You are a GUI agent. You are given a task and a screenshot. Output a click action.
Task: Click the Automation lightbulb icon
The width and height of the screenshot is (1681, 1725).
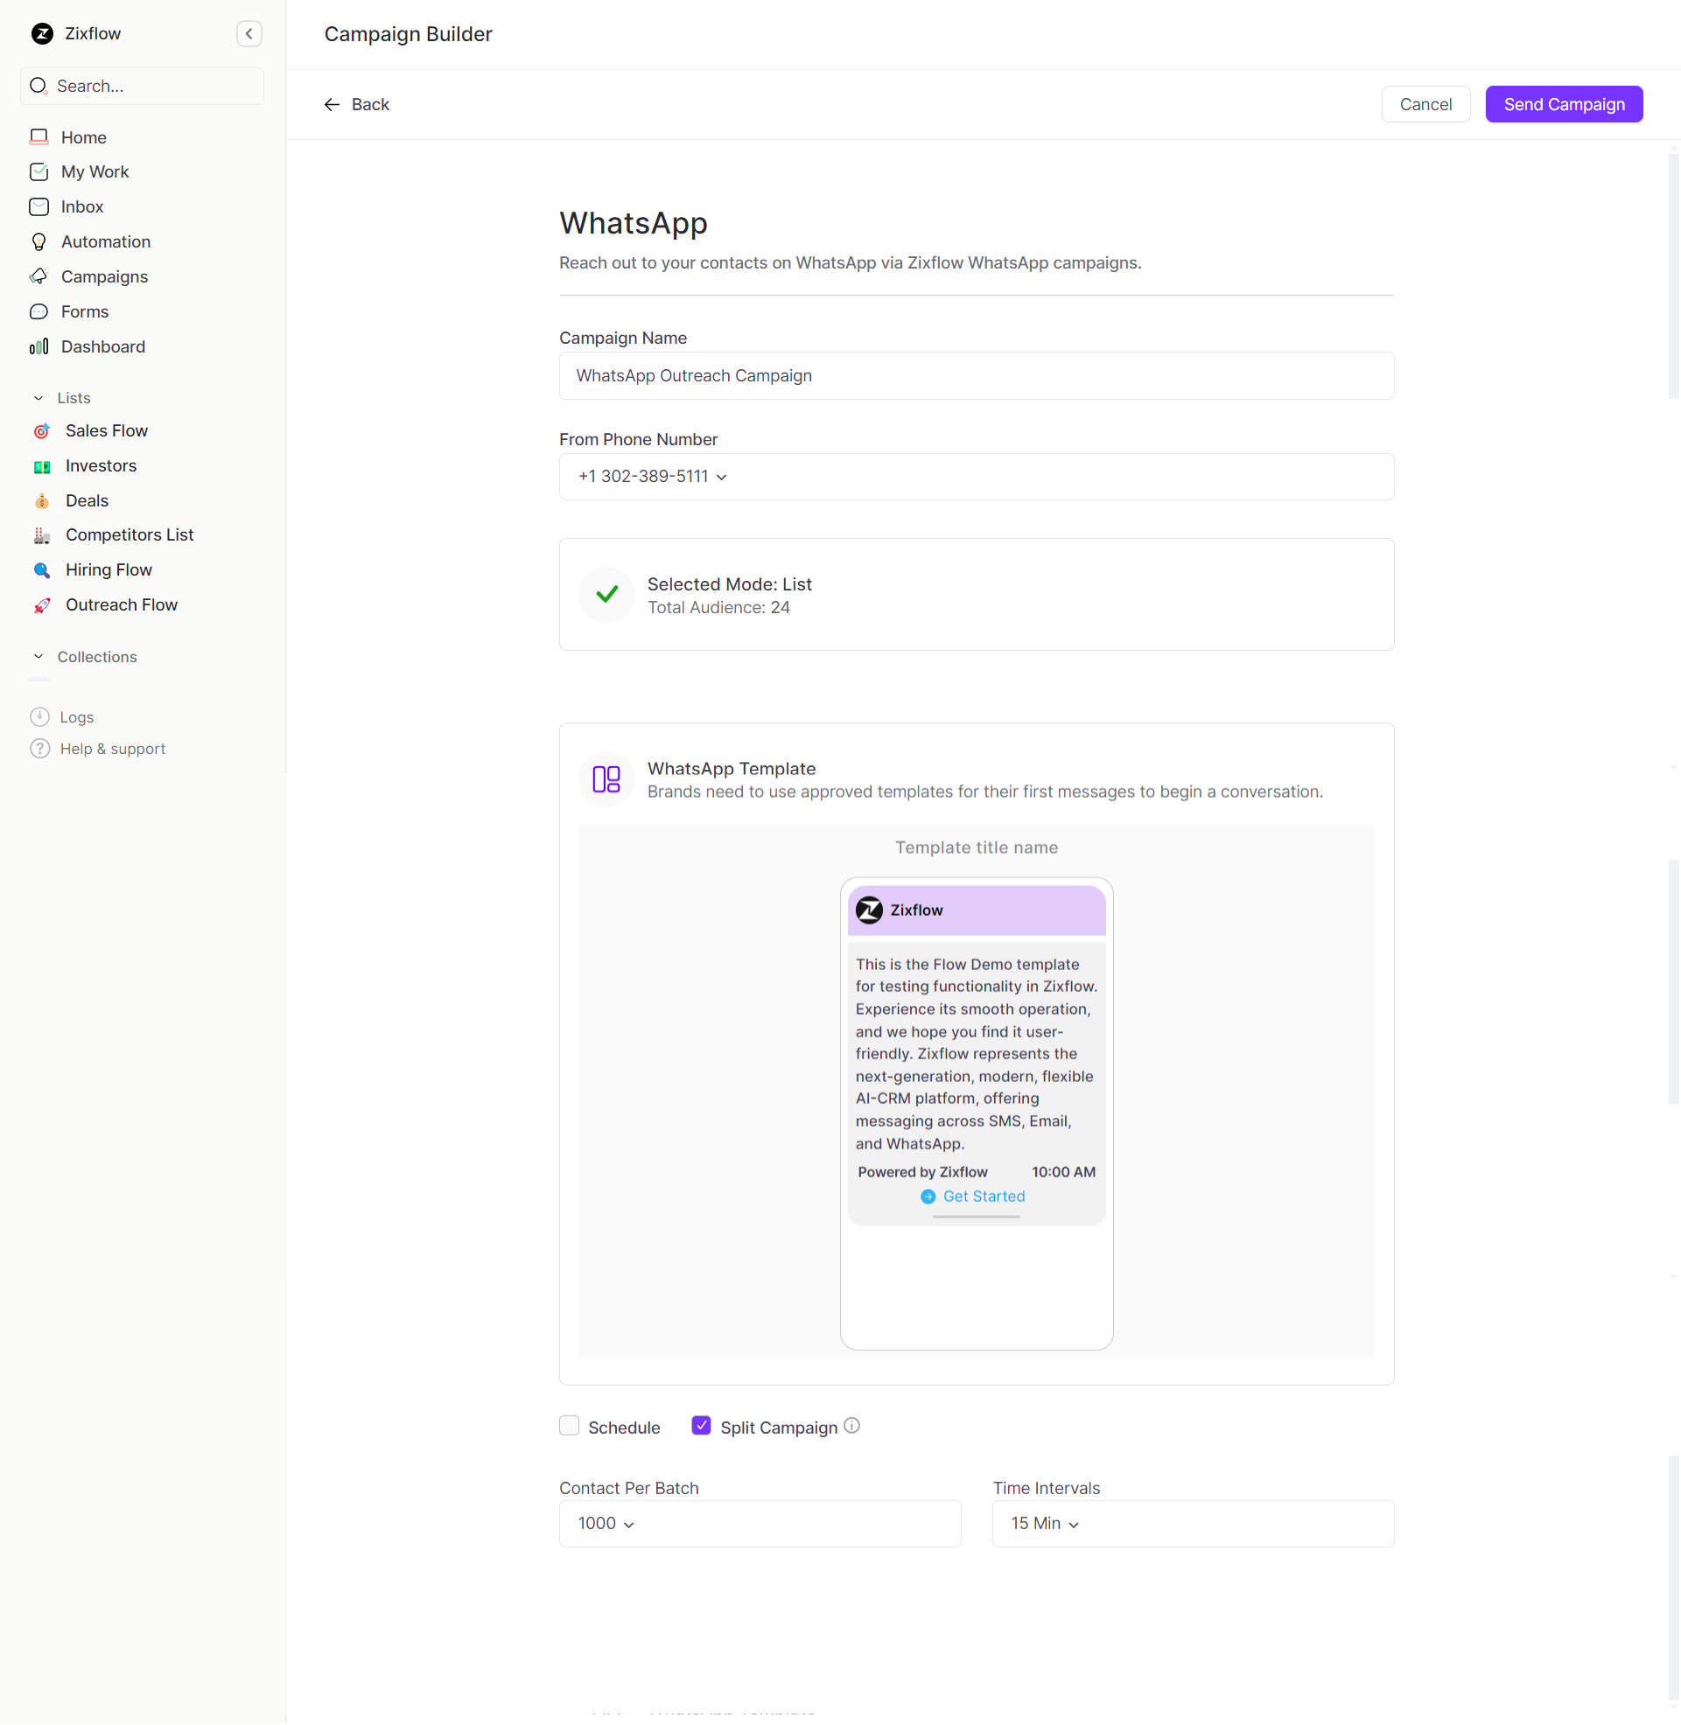tap(39, 241)
